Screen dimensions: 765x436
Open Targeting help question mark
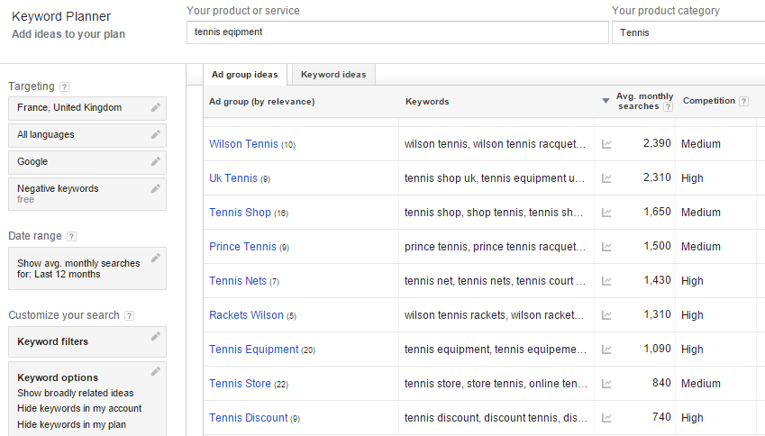pos(64,86)
